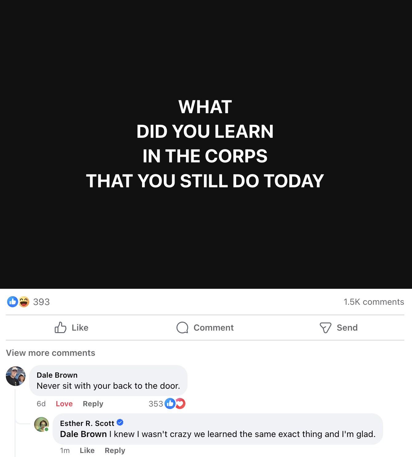
Task: Open the laughing haha reaction icon
Action: (24, 302)
